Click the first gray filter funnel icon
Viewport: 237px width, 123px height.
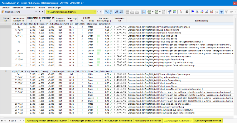pyautogui.click(x=226, y=12)
